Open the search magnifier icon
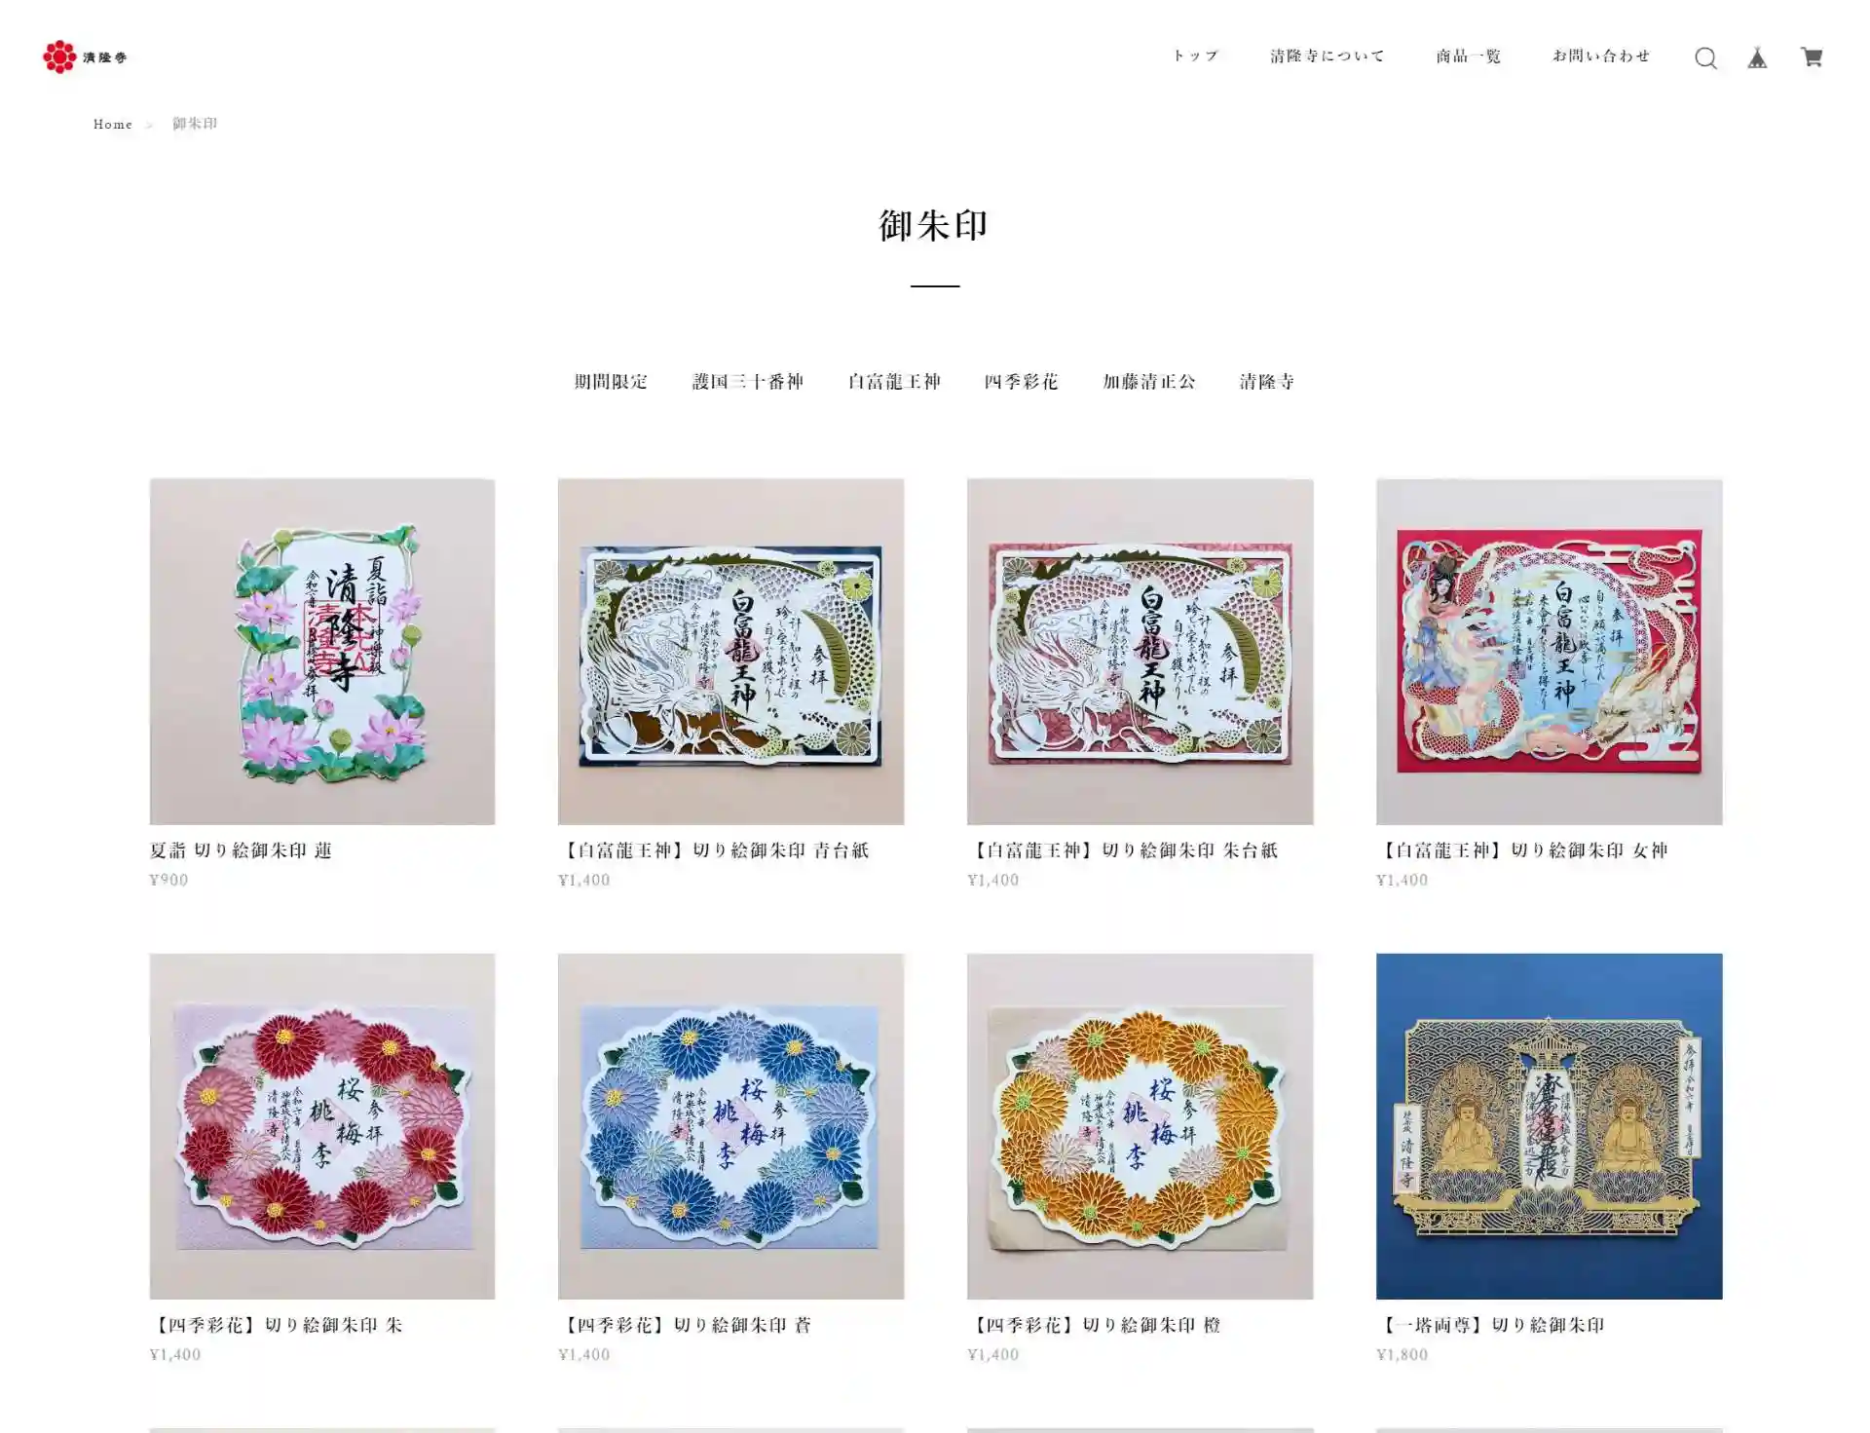Viewport: 1870px width, 1433px height. point(1705,58)
